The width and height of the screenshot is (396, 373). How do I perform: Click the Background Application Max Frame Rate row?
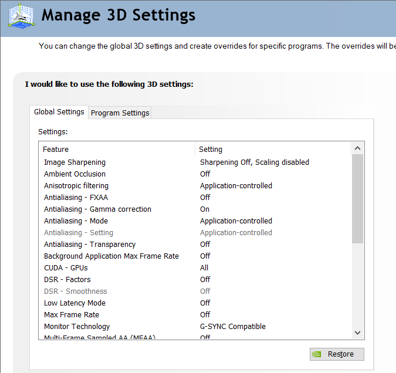111,256
